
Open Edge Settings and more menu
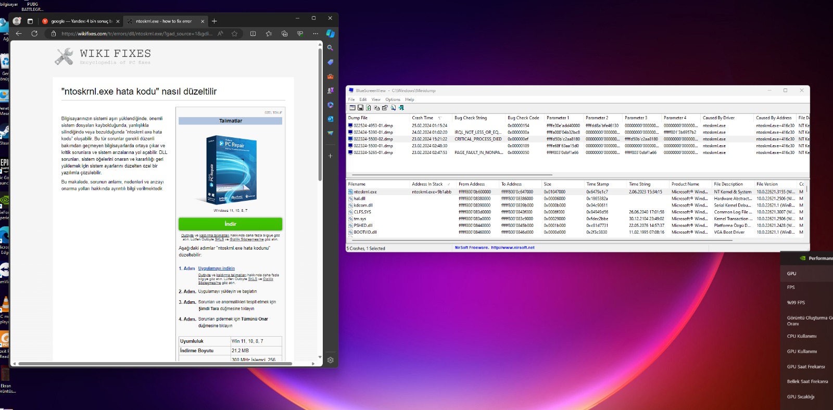coord(315,33)
